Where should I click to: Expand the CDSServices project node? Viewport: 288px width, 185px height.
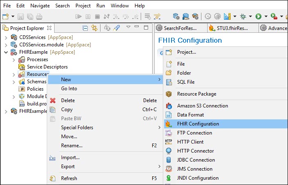click(x=6, y=37)
